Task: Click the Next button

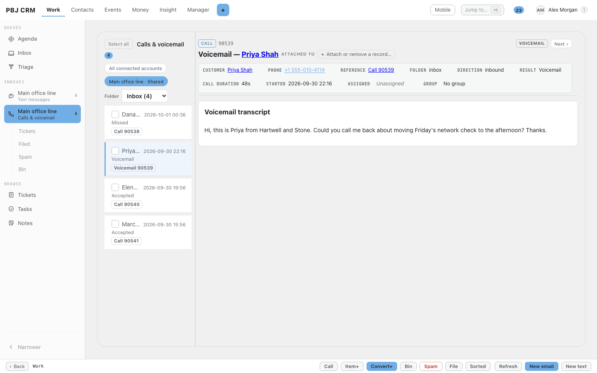Action: 561,44
